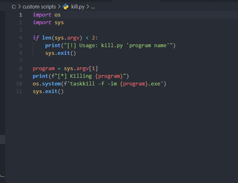
Task: Click line number 10 in gutter
Action: [19, 84]
